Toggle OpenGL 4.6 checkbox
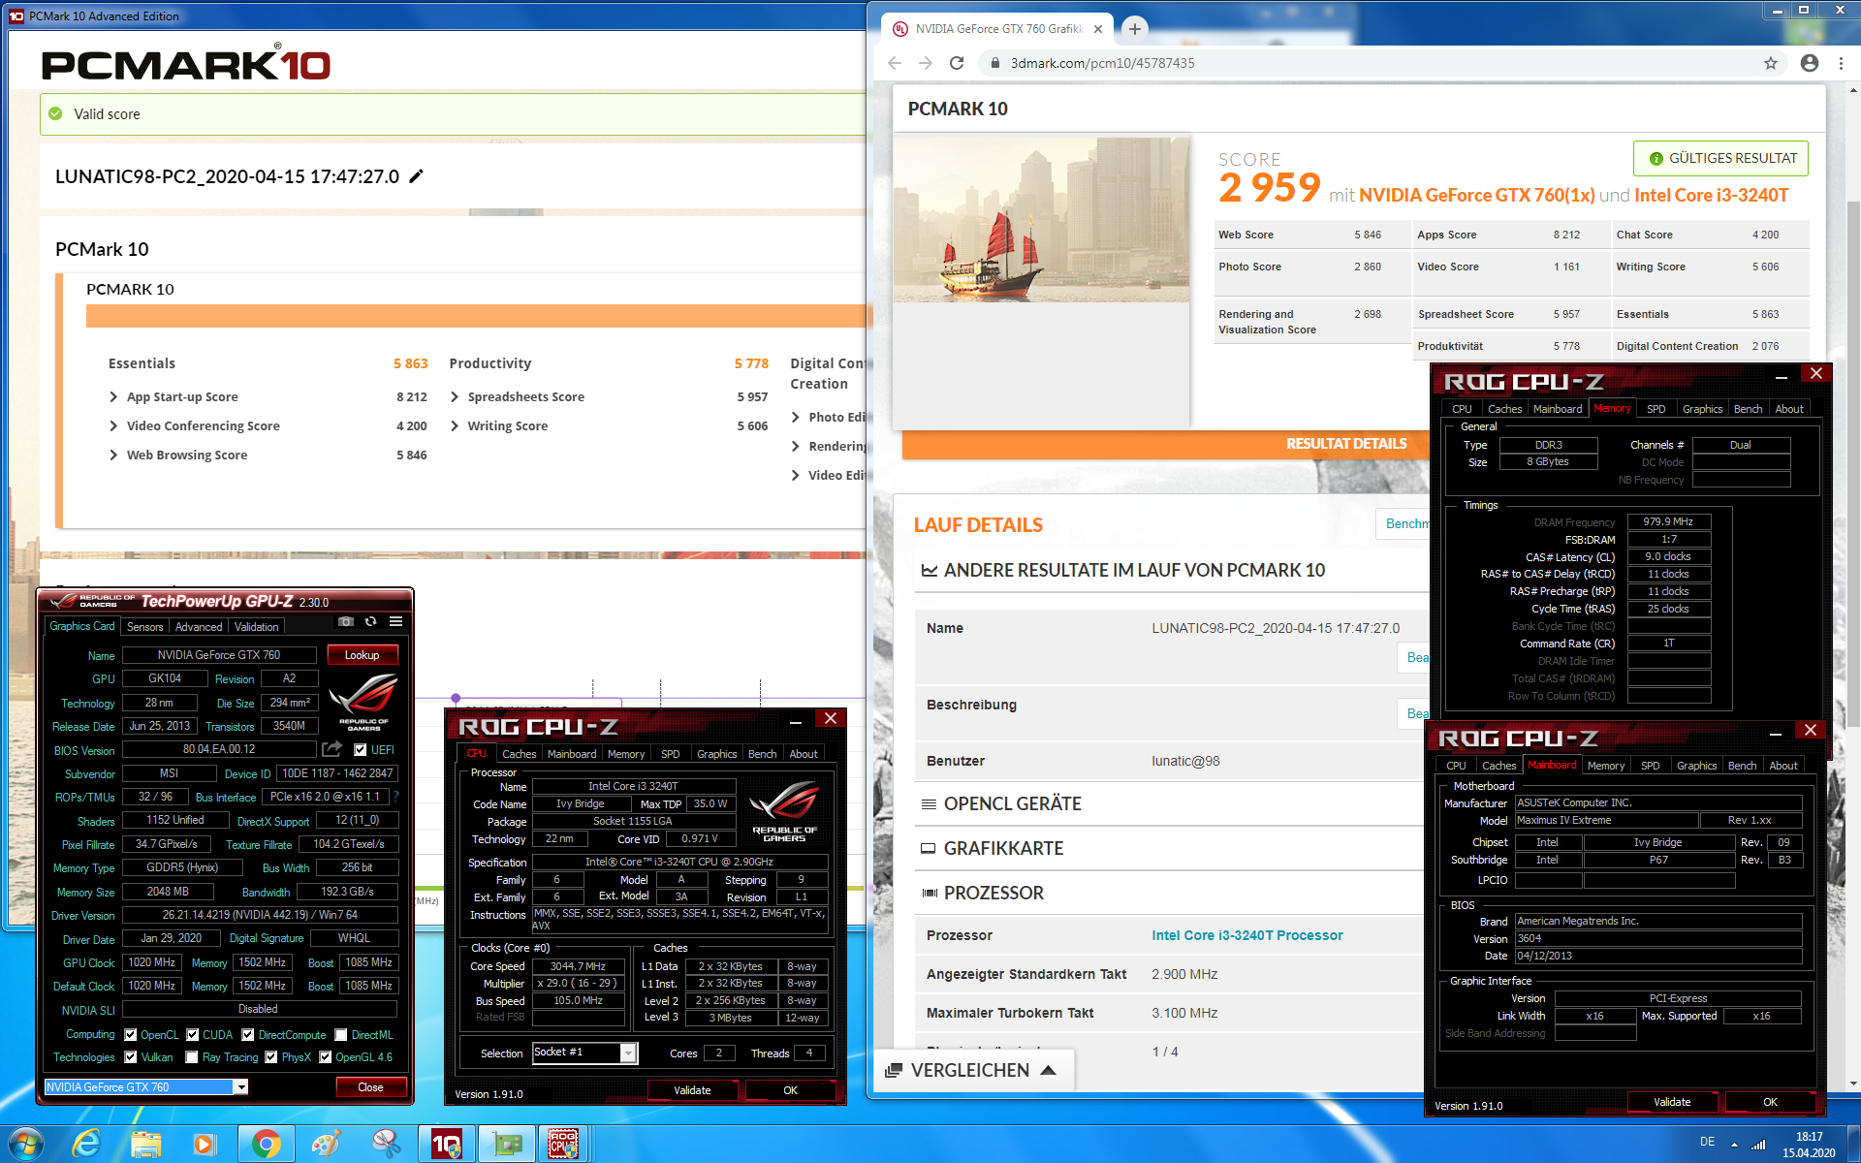Viewport: 1861px width, 1163px height. (326, 1057)
